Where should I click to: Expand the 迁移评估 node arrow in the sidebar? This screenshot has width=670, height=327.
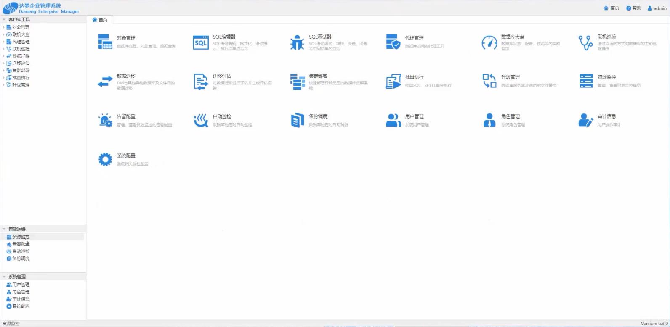pyautogui.click(x=3, y=63)
